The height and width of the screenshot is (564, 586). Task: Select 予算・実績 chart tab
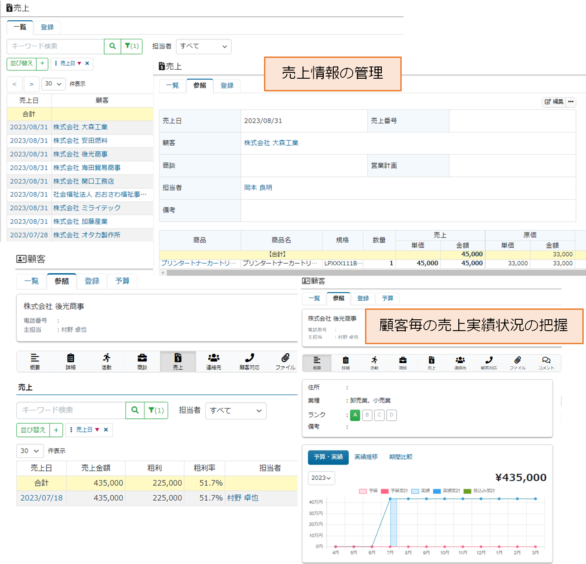(328, 457)
